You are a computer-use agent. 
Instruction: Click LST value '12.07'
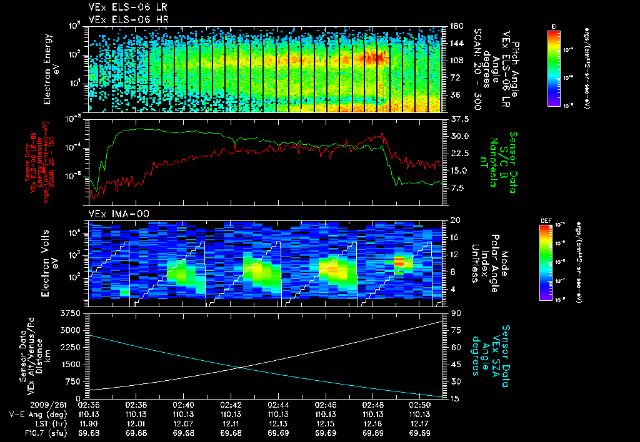183,424
